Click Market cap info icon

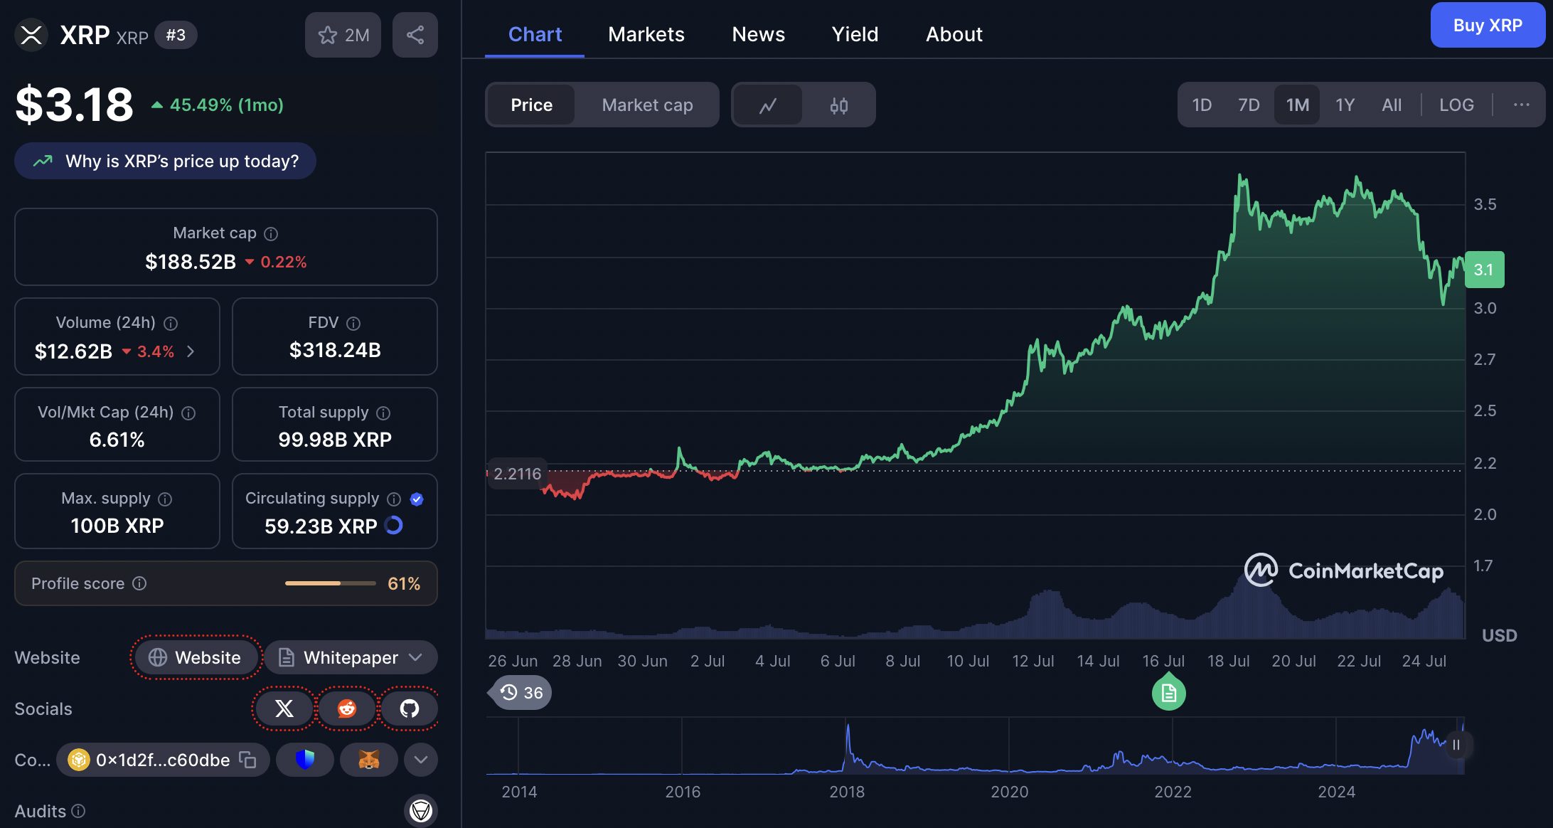coord(271,234)
